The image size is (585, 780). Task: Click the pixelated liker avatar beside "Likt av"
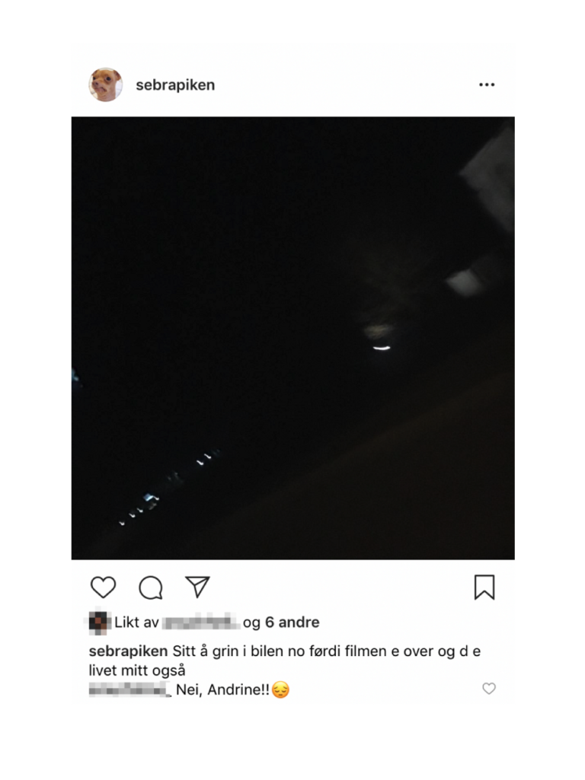(100, 622)
